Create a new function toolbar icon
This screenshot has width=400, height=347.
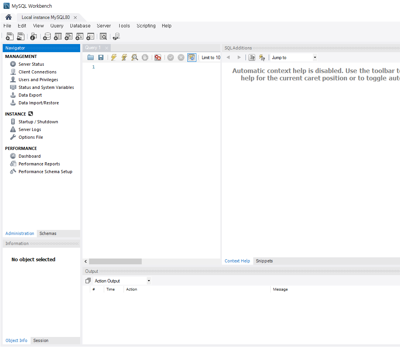(90, 36)
